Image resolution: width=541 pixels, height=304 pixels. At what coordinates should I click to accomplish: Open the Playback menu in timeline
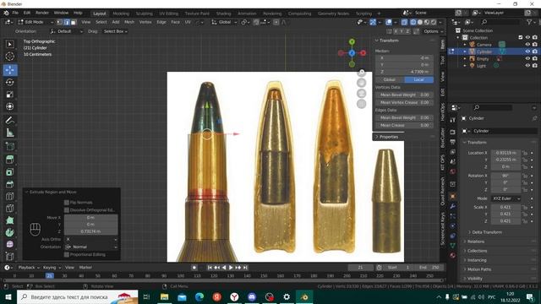(x=28, y=268)
